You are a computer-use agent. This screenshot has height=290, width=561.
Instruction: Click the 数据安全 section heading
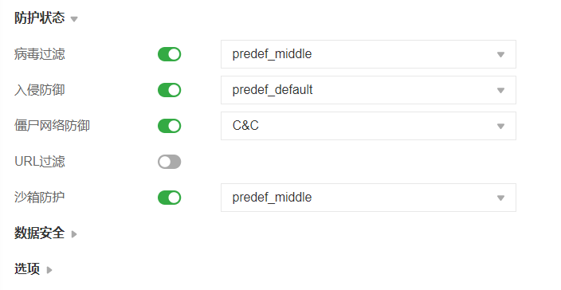point(40,233)
